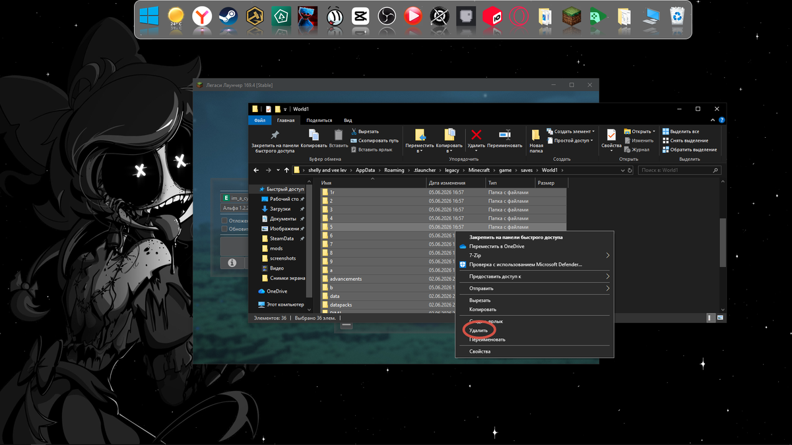Pick Переместить в OneDrive context entry
Screen dimensions: 792x445
[496, 246]
